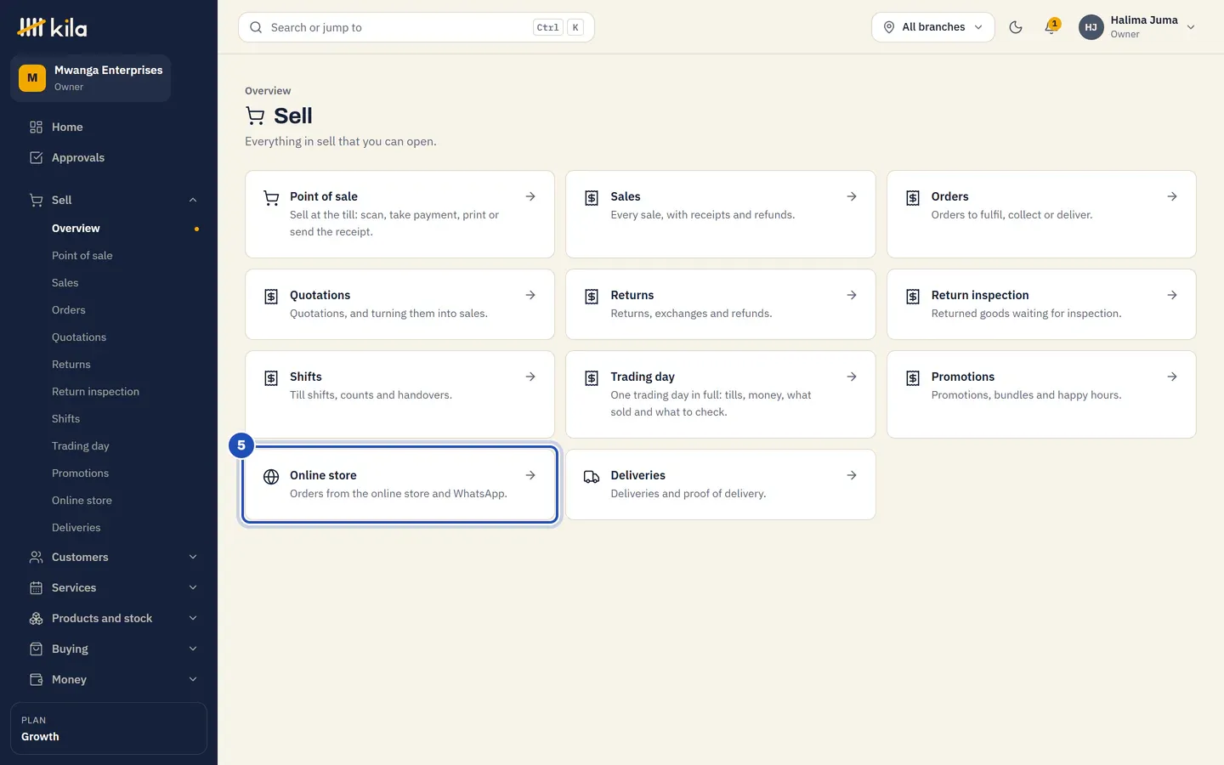Click the Online store globe icon

[271, 477]
